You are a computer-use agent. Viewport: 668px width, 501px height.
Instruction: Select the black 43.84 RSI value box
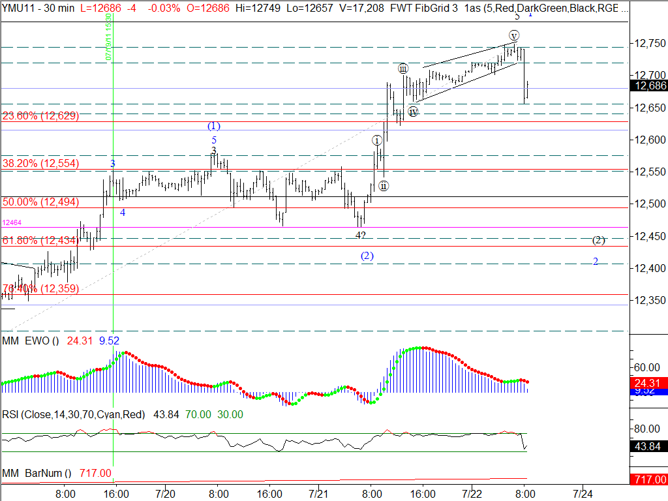pos(648,446)
